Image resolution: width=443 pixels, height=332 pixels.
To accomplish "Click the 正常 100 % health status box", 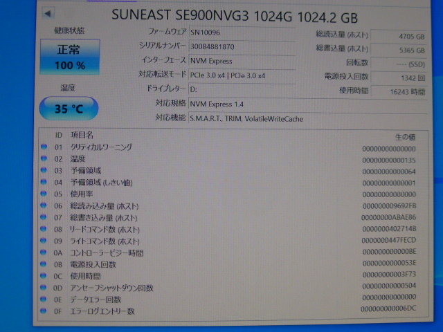I will pos(70,57).
